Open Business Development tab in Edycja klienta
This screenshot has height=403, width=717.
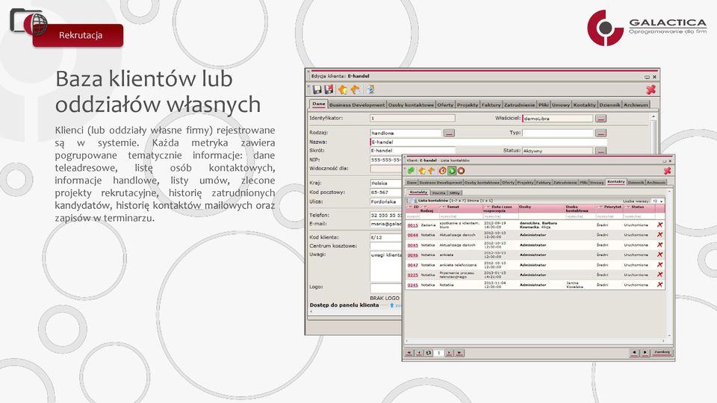357,104
